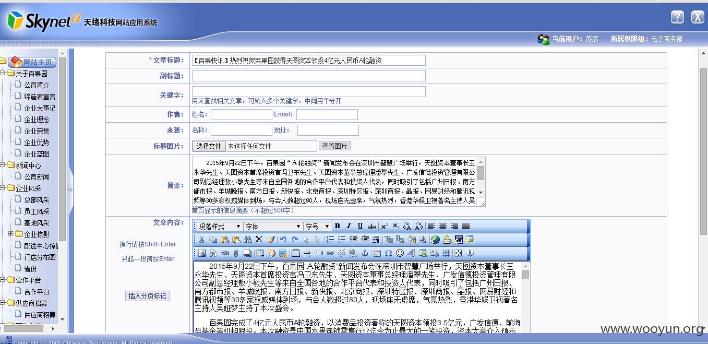
Task: Collapse 企业风采 tree node
Action: 3,188
